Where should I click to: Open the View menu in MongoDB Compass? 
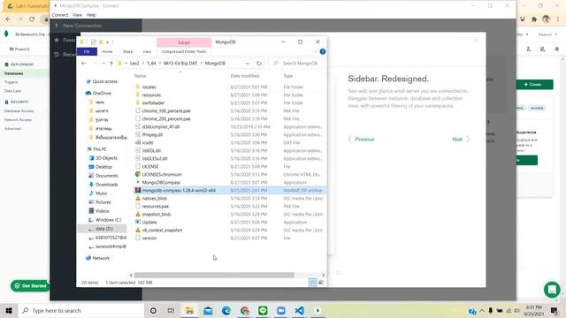click(x=77, y=15)
